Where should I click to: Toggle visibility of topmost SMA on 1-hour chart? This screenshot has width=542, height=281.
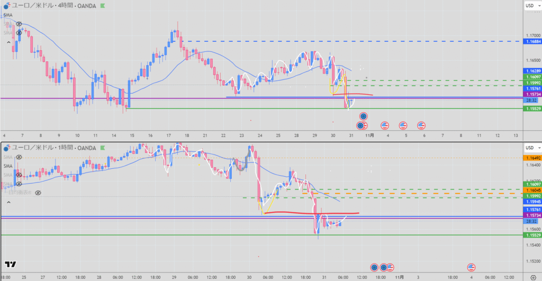(x=19, y=157)
